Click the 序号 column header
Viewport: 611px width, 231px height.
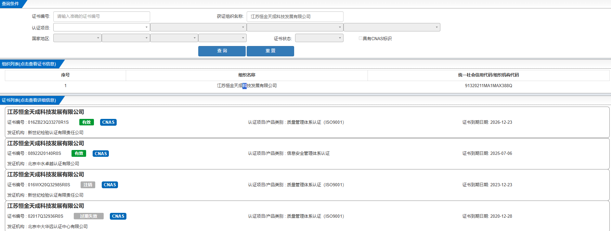click(65, 75)
